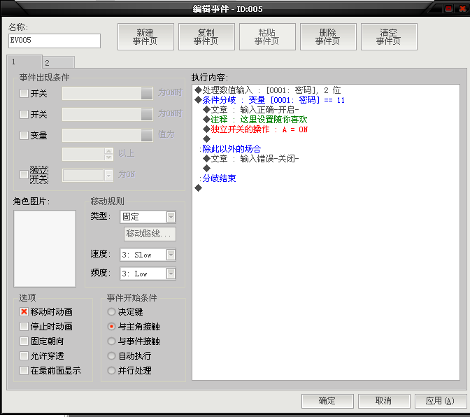
Task: Check the 固定朝向 option
Action: 24,341
